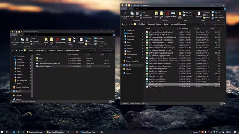239x134 pixels.
Task: Click Select none in qsc qsys modules ribbon
Action: [217, 15]
